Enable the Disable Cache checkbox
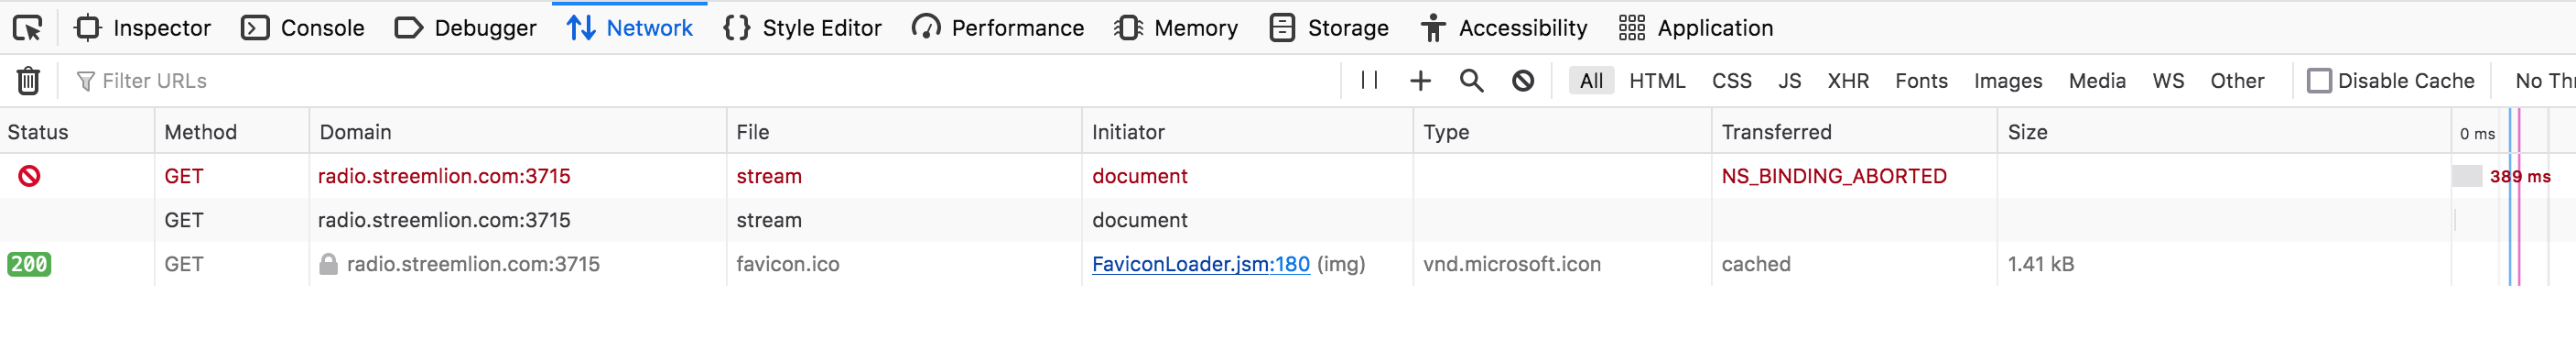Image resolution: width=2576 pixels, height=339 pixels. [x=2319, y=81]
